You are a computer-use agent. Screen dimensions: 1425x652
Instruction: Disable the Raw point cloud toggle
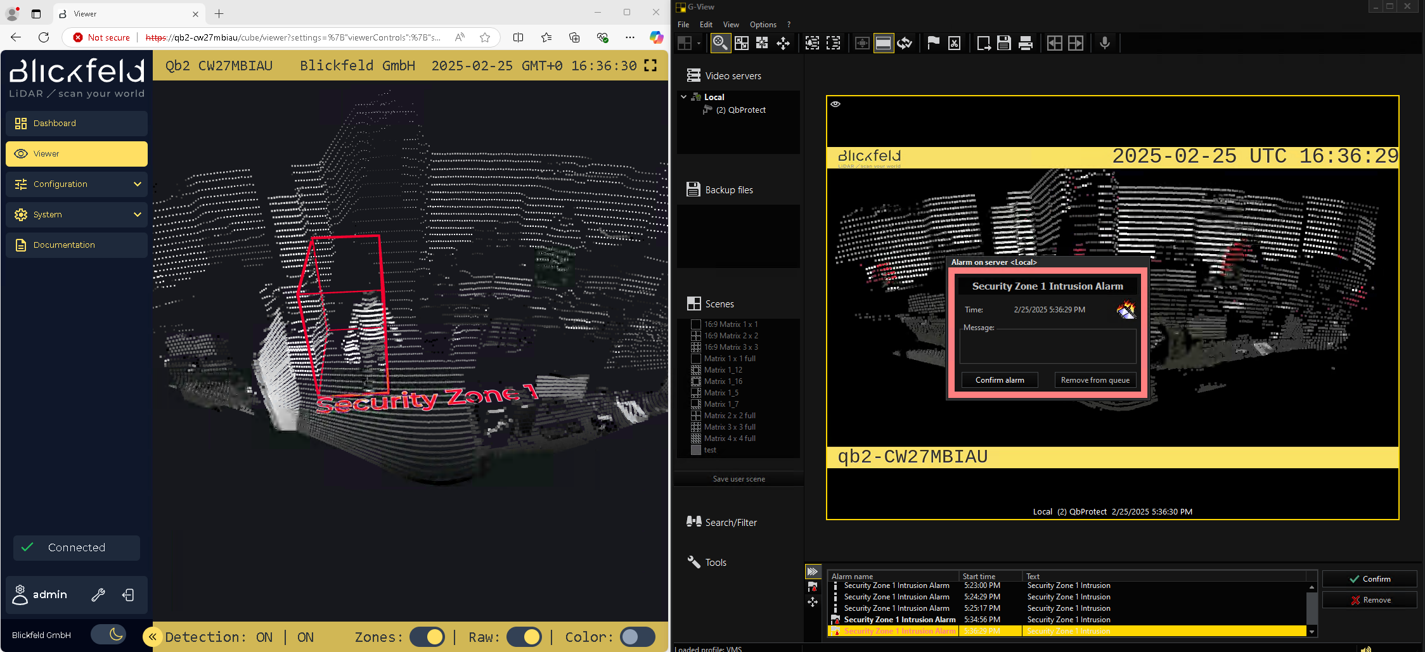[x=524, y=637]
